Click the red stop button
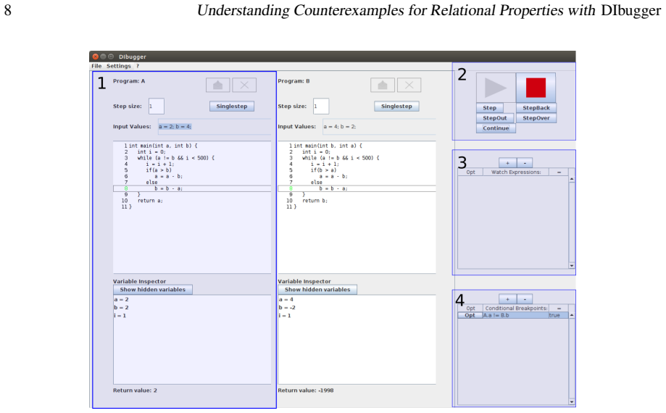666x413 pixels. 536,88
